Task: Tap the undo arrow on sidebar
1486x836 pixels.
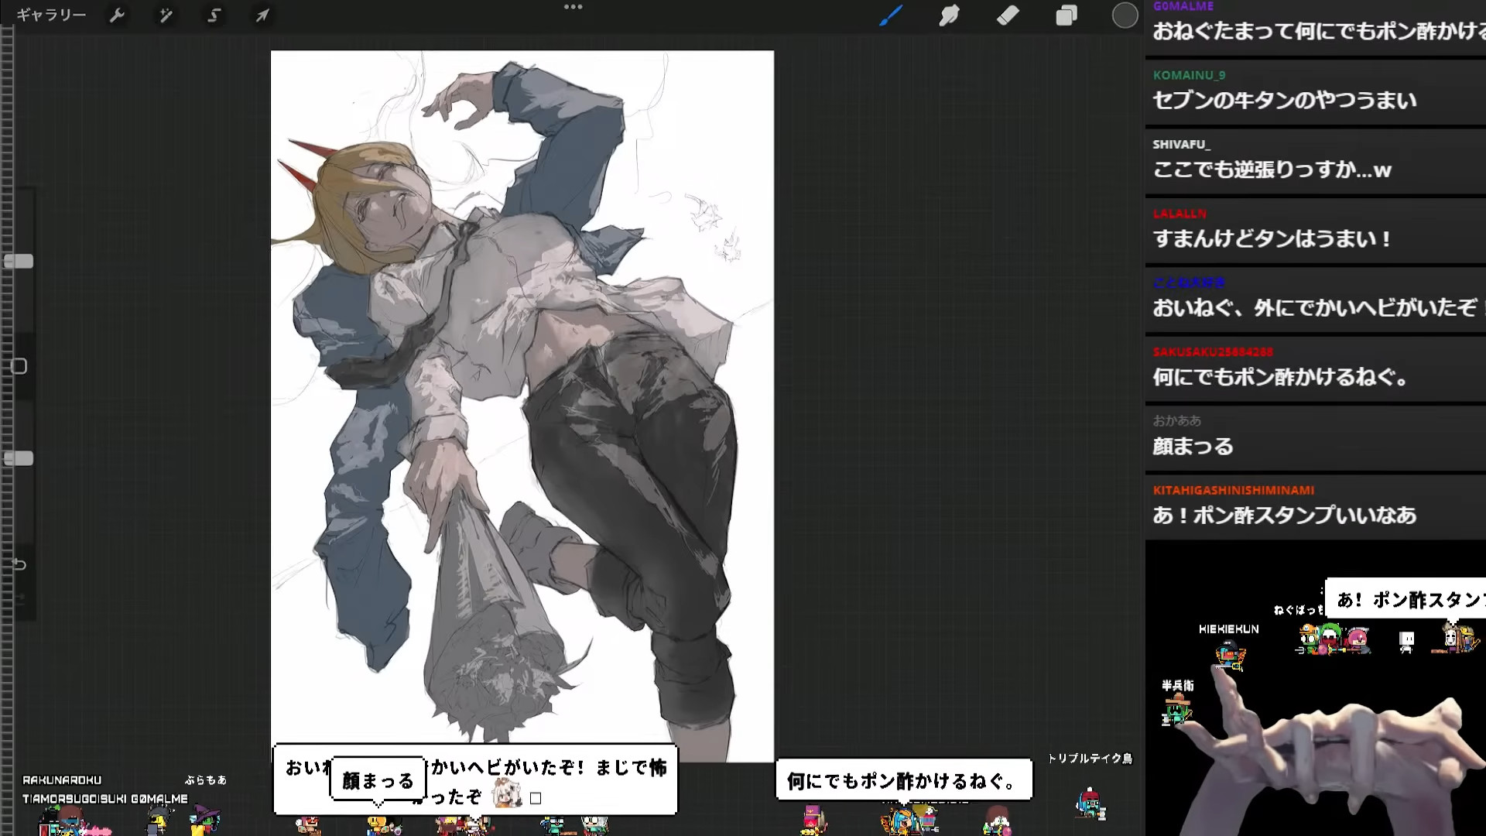Action: coord(19,564)
